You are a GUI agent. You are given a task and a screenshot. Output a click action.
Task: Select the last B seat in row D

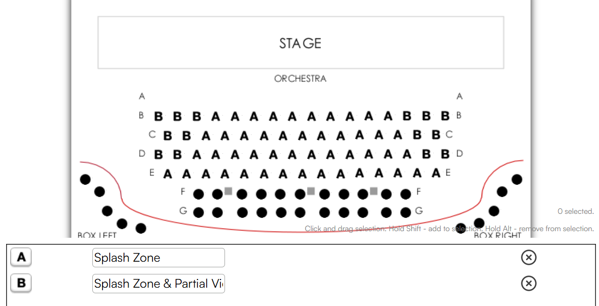[x=445, y=154]
